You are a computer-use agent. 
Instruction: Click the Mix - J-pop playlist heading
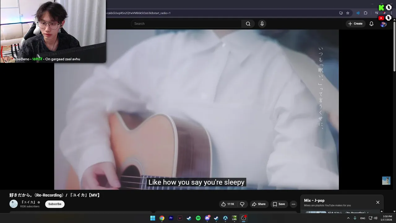314,200
